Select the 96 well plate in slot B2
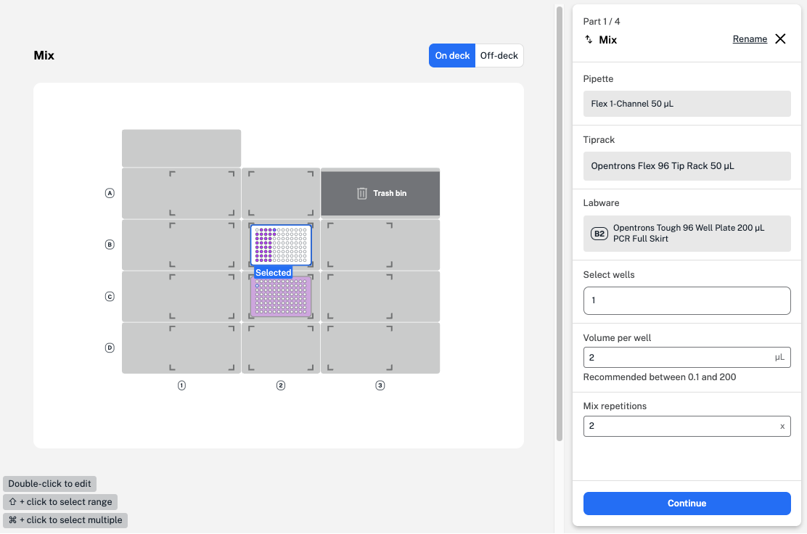Image resolution: width=807 pixels, height=534 pixels. pos(281,245)
